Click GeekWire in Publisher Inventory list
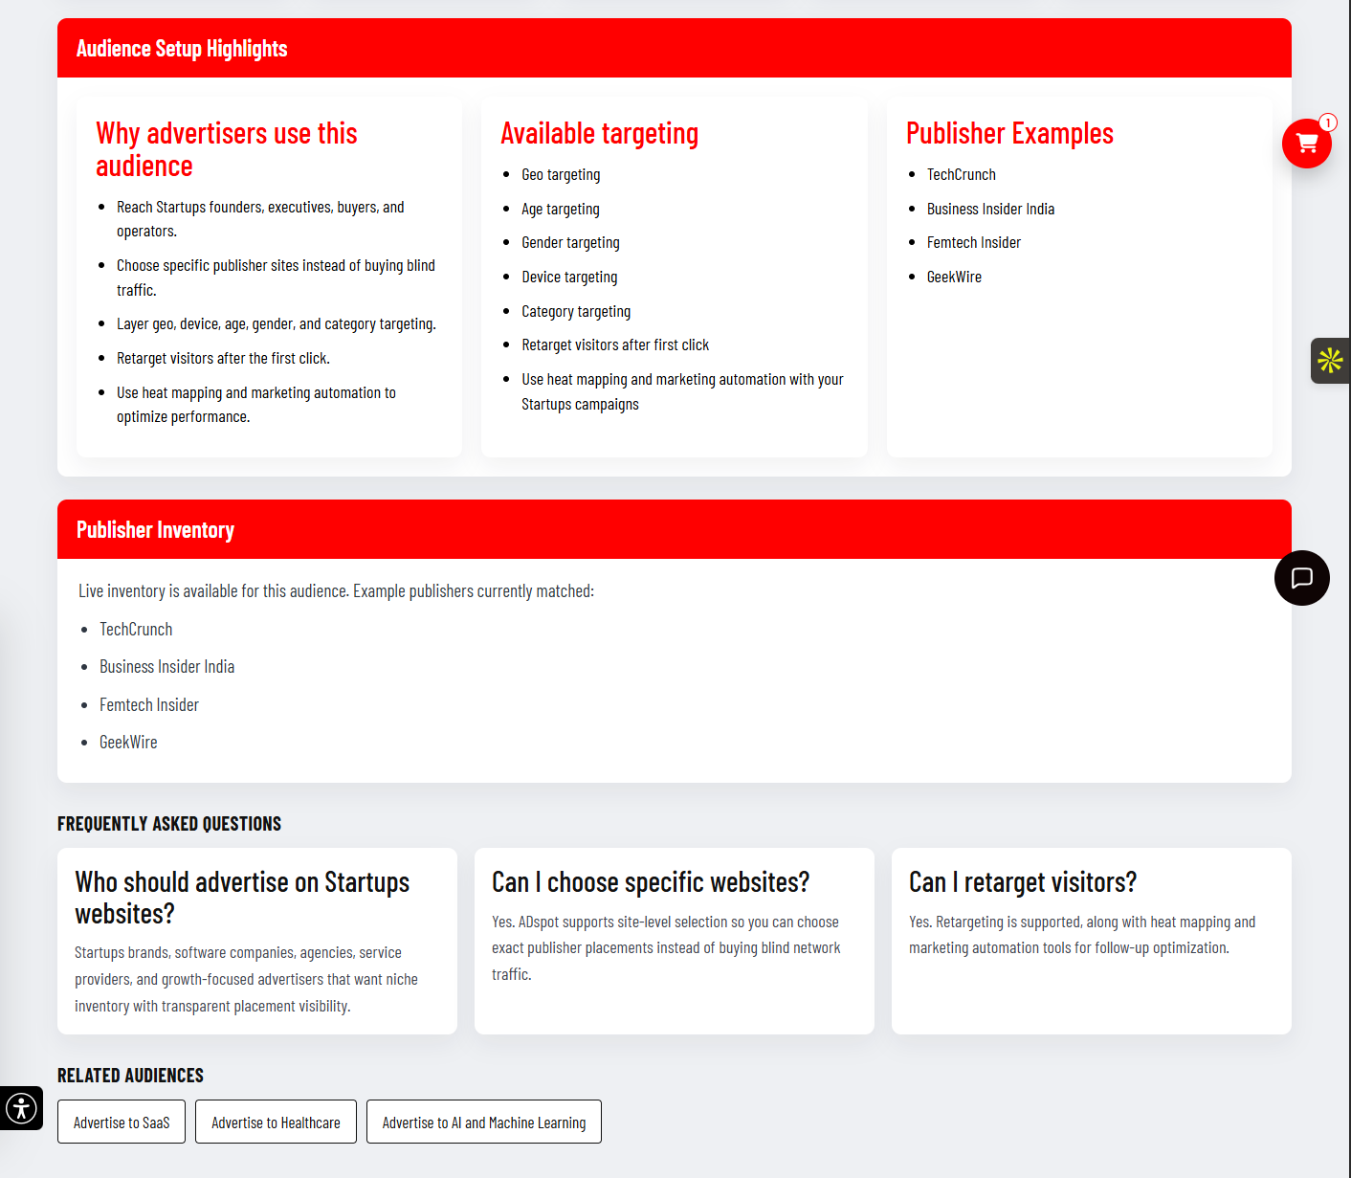 click(x=128, y=742)
